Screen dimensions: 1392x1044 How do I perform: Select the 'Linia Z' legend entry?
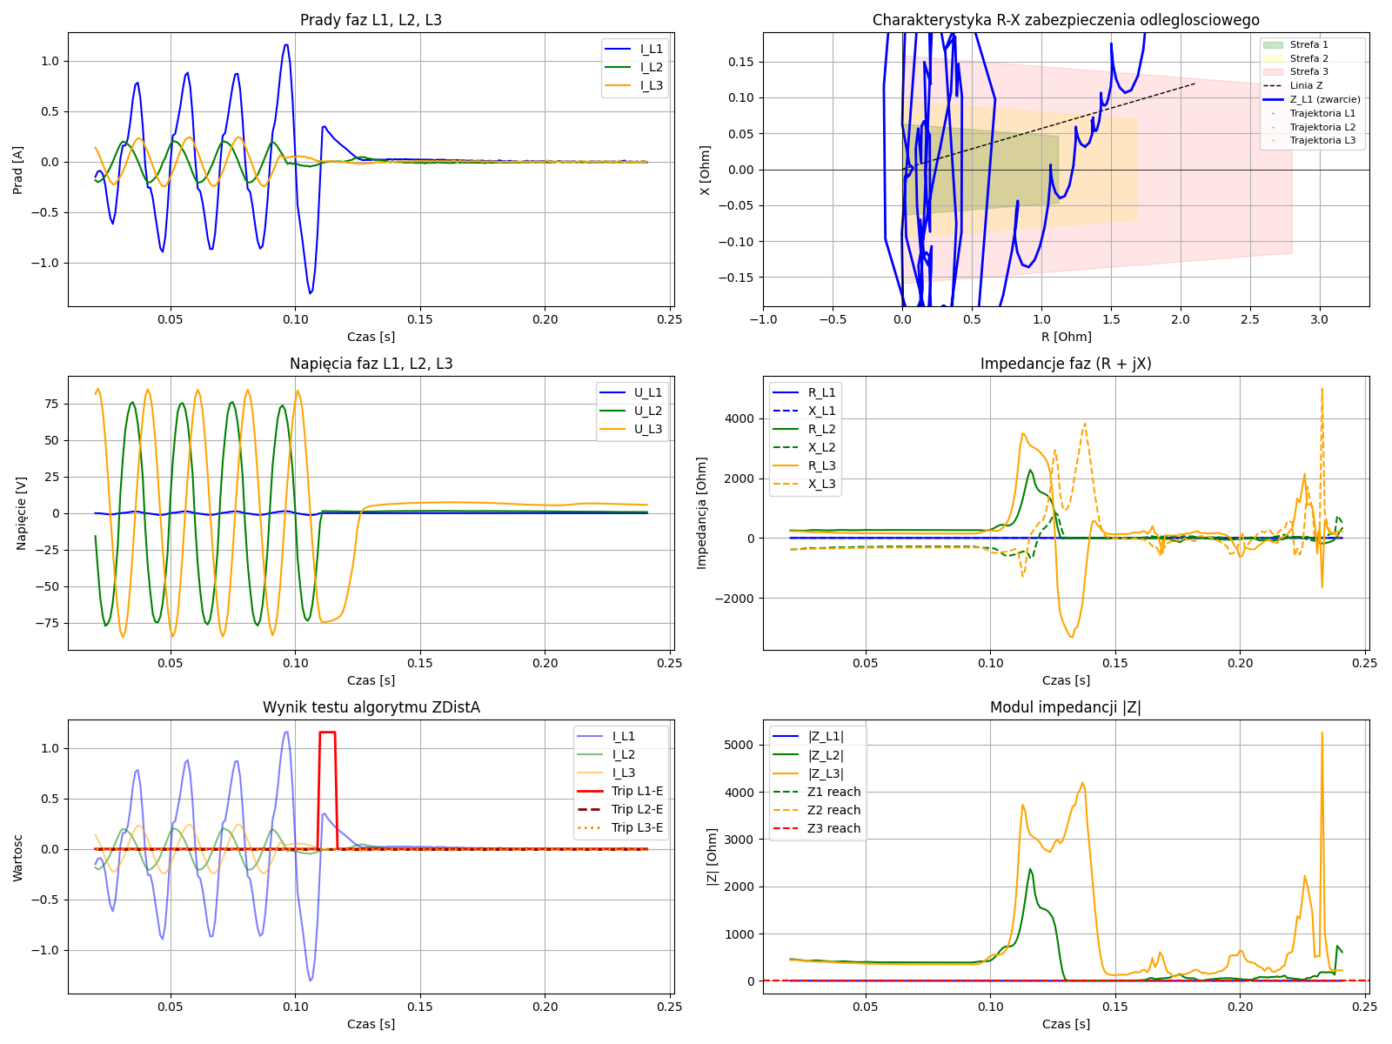pyautogui.click(x=1306, y=86)
